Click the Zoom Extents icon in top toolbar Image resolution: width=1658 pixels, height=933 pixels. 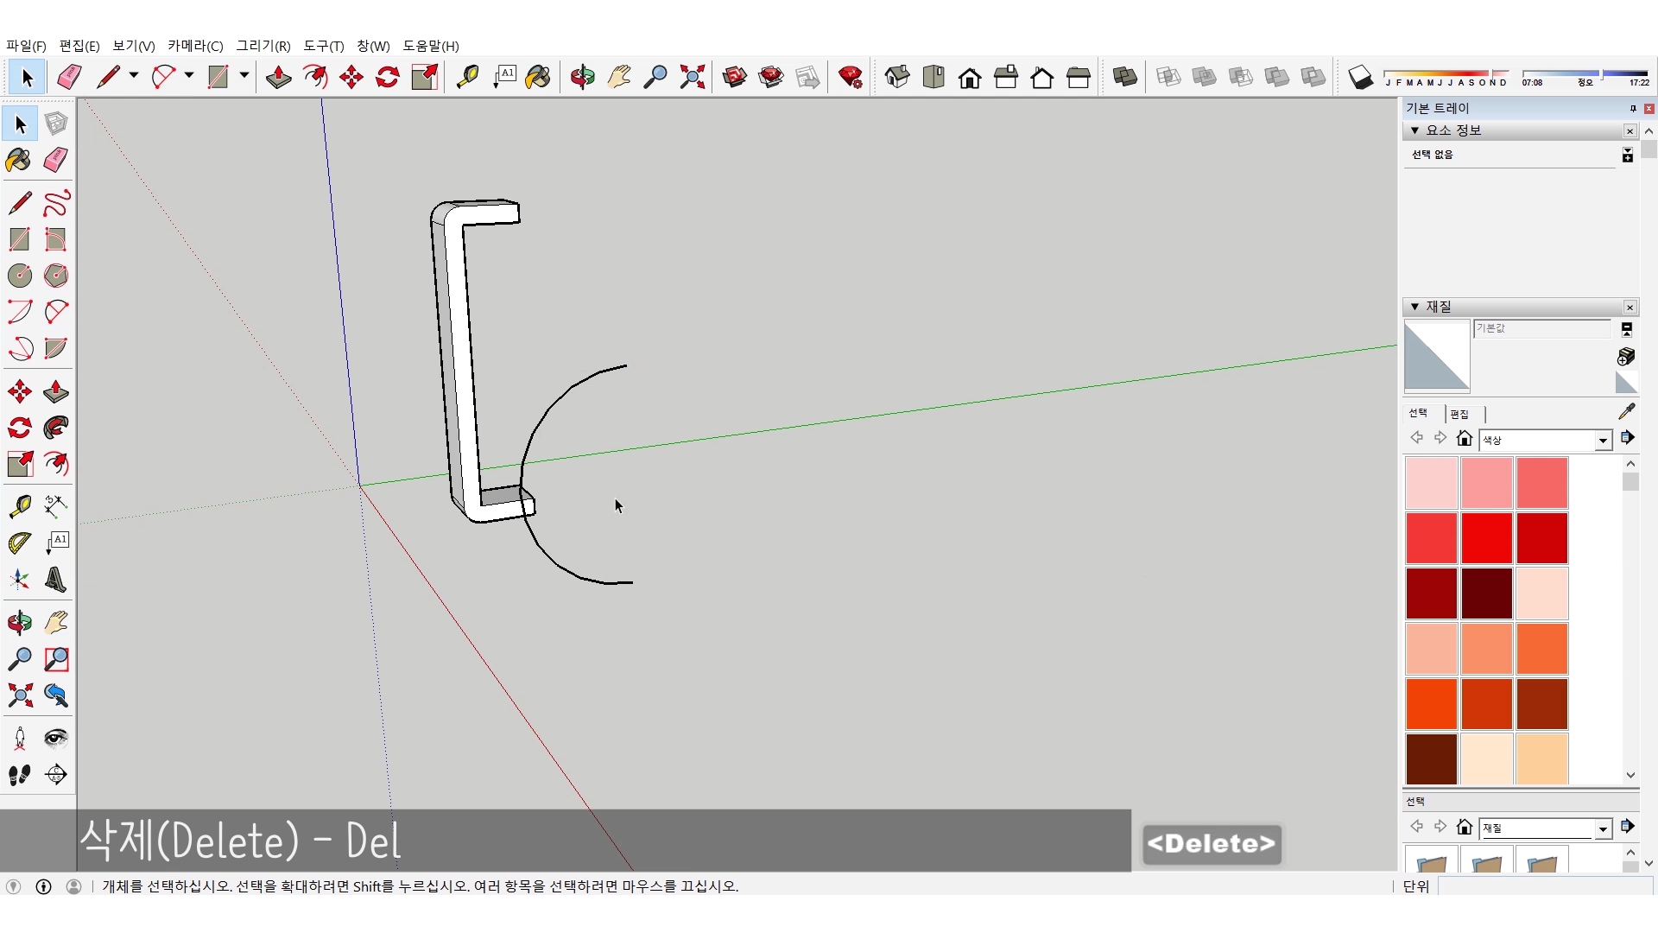[692, 77]
